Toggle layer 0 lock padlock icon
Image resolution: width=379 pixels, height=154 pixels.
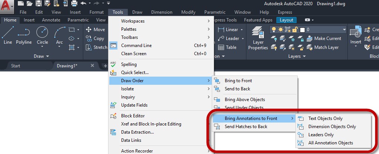tap(295, 30)
